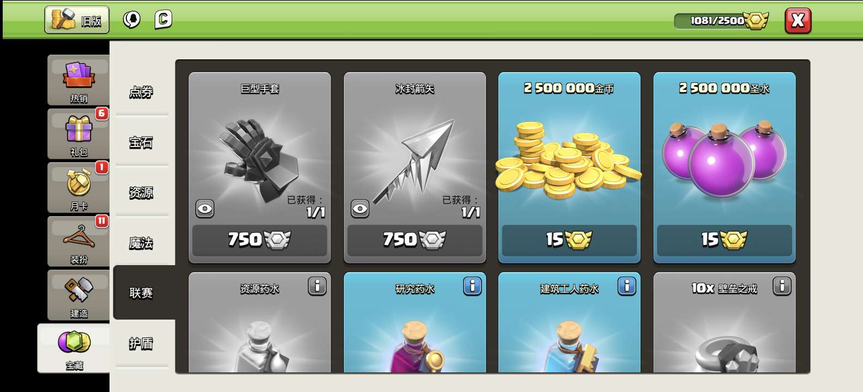Switch to the 魔法 tab
Image resolution: width=863 pixels, height=392 pixels.
click(x=141, y=243)
